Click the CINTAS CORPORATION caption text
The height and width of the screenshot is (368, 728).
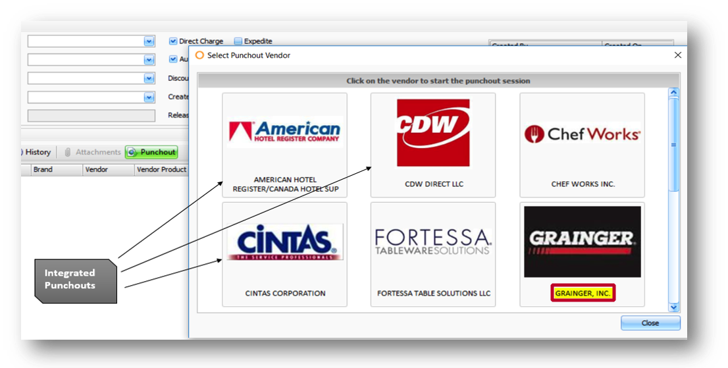[285, 294]
